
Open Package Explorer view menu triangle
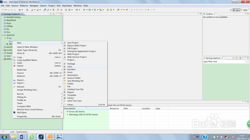pyautogui.click(x=56, y=14)
